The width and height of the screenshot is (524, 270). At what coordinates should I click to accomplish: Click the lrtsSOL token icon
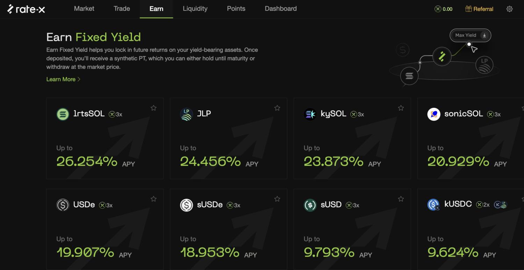click(x=63, y=114)
